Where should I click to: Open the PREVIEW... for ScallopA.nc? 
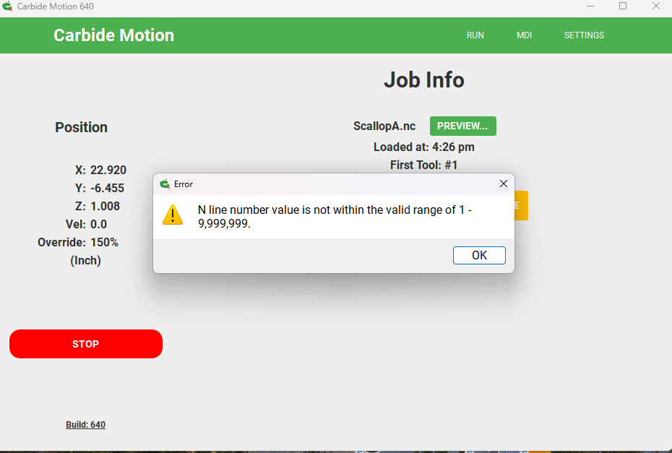463,126
